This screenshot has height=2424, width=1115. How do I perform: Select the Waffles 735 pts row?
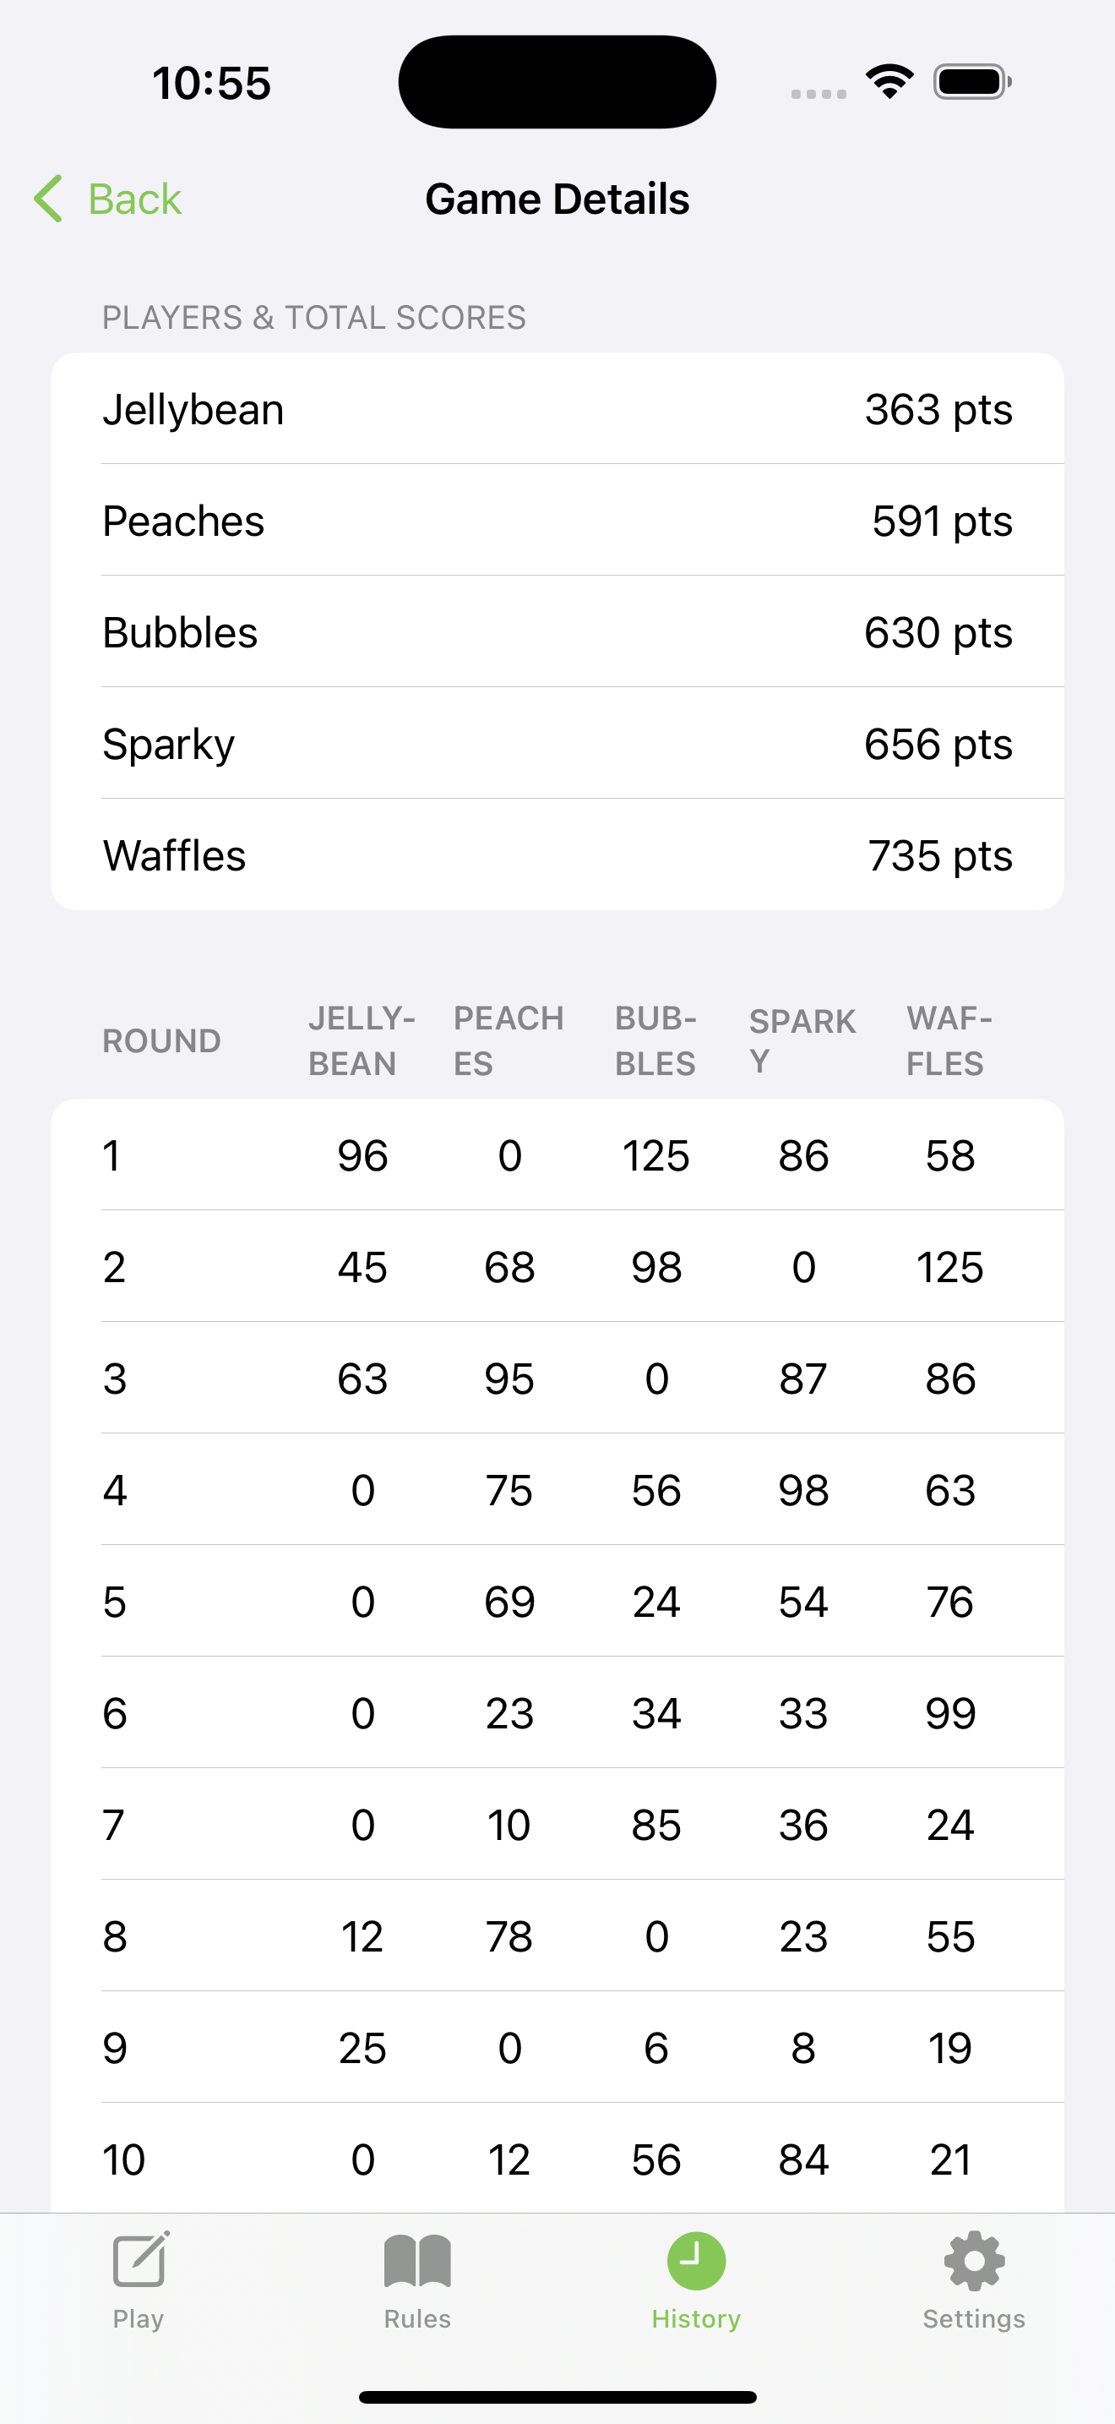557,854
